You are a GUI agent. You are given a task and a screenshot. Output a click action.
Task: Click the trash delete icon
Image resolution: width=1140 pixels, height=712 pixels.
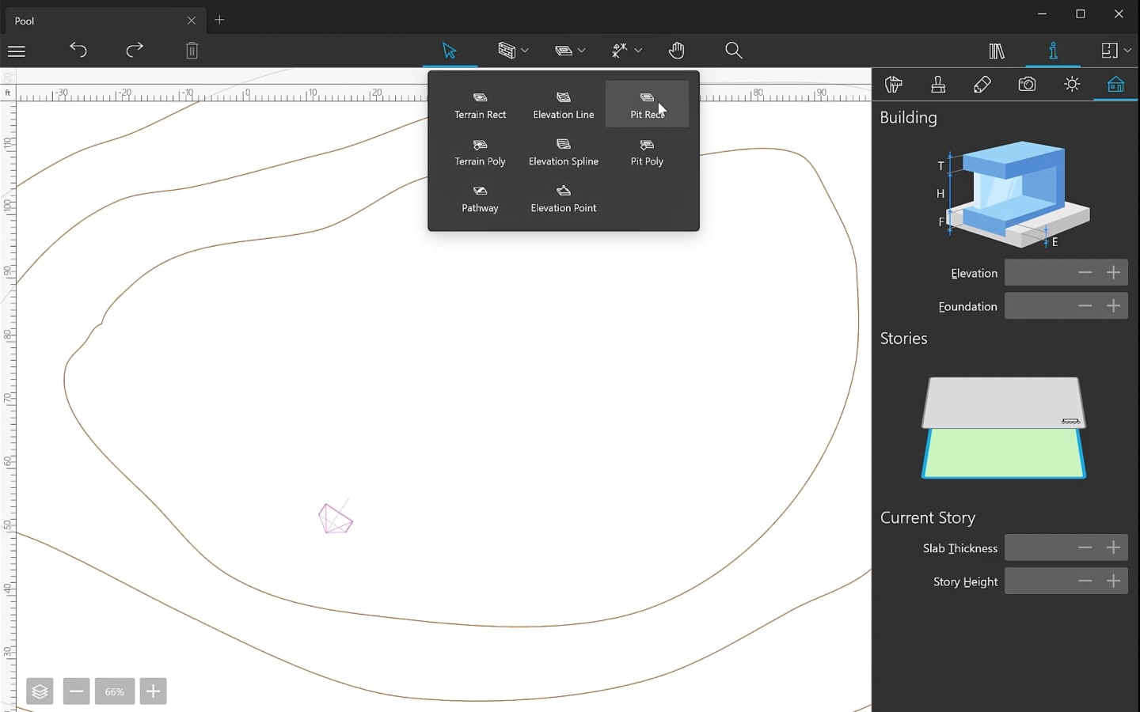[192, 51]
